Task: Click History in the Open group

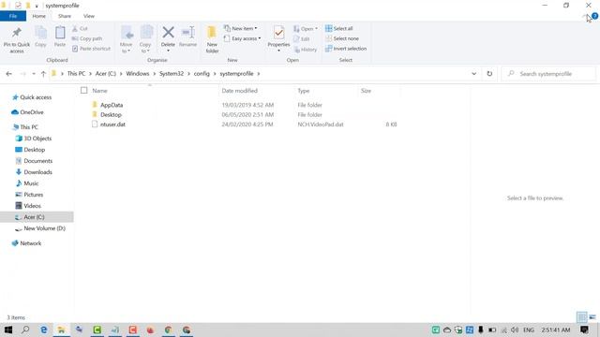Action: pyautogui.click(x=306, y=50)
